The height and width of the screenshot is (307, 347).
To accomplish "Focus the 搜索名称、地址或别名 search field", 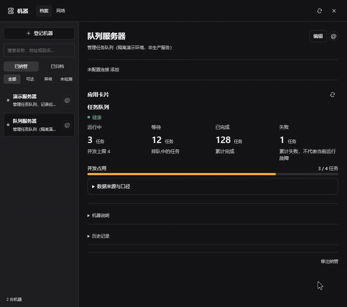I will [x=39, y=51].
